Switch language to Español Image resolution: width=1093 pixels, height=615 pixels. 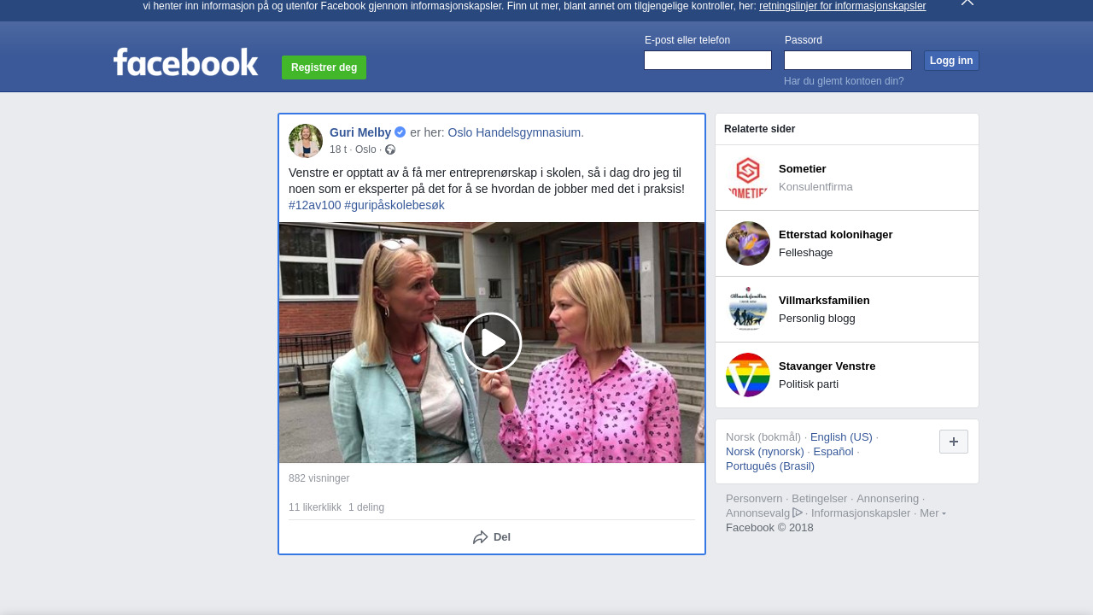pos(833,452)
